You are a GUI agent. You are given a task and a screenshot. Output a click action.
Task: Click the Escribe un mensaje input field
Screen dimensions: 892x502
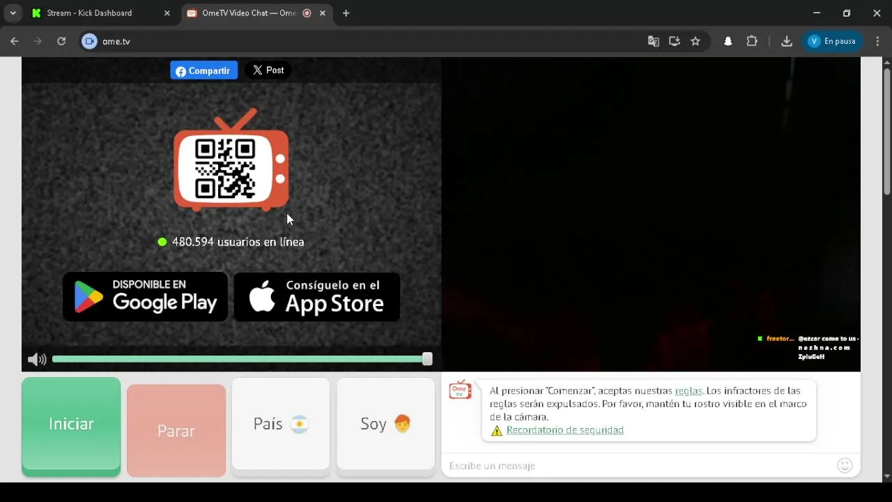[x=640, y=466]
